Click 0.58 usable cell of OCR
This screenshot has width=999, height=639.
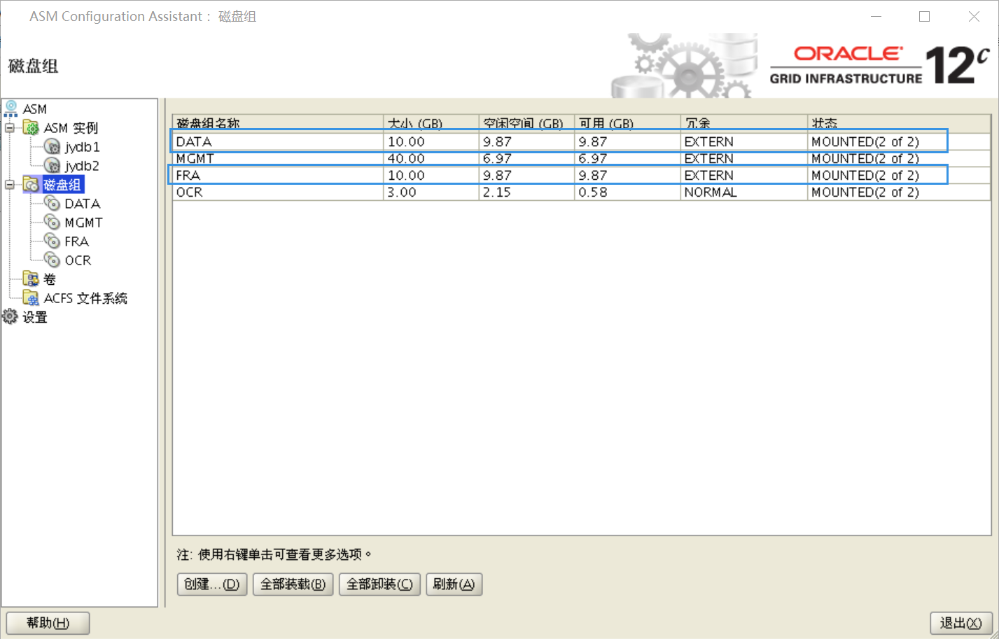tap(627, 192)
